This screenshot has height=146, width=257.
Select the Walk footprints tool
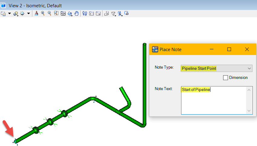pos(85,13)
